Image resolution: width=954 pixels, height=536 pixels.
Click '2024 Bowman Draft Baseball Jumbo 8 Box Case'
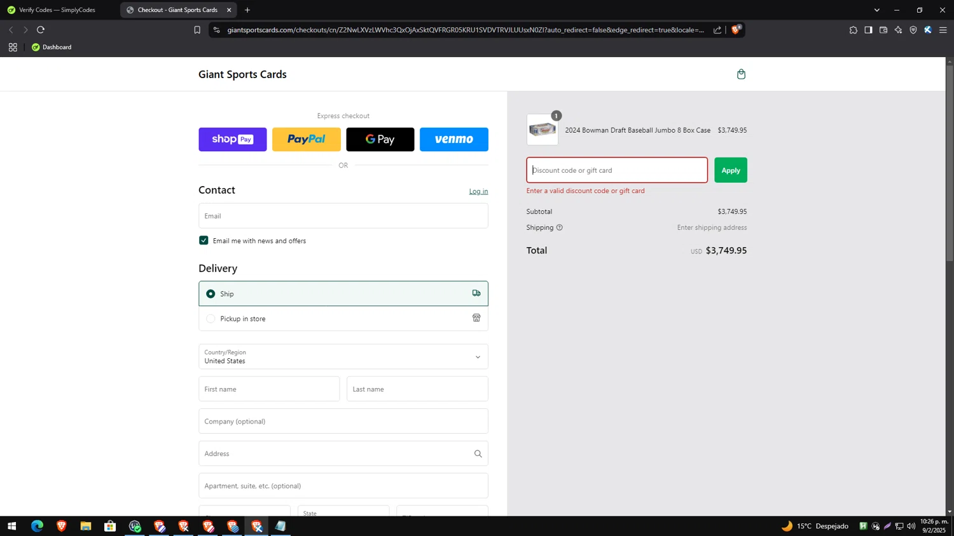point(638,130)
